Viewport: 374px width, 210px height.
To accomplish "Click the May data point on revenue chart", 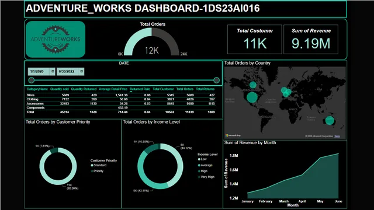I will [320, 157].
